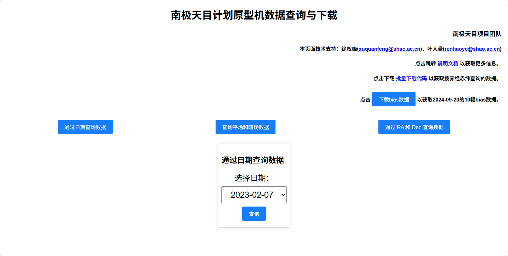Image resolution: width=508 pixels, height=256 pixels.
Task: Click the 选择日期 label
Action: [x=252, y=178]
